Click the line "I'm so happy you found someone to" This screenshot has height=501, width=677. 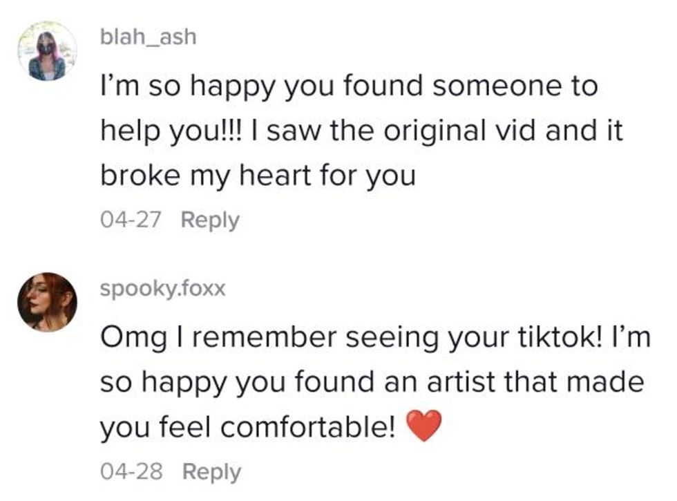coord(348,88)
